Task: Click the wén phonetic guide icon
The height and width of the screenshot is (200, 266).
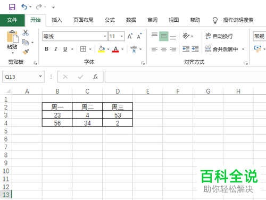Action: click(134, 49)
